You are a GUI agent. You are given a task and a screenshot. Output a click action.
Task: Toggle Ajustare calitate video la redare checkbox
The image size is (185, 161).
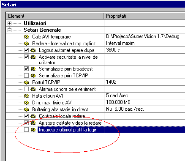26,123
